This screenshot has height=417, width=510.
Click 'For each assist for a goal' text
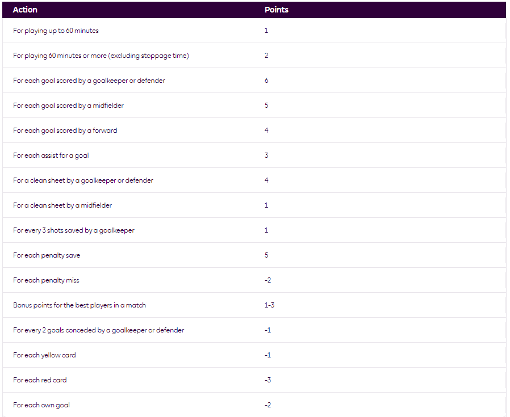click(51, 155)
